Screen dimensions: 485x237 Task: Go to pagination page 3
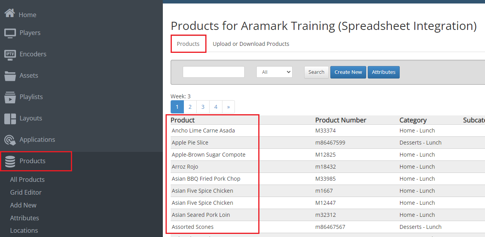[x=203, y=106]
